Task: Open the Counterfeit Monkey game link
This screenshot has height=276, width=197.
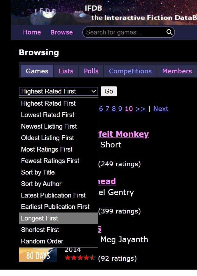Action: pyautogui.click(x=123, y=134)
